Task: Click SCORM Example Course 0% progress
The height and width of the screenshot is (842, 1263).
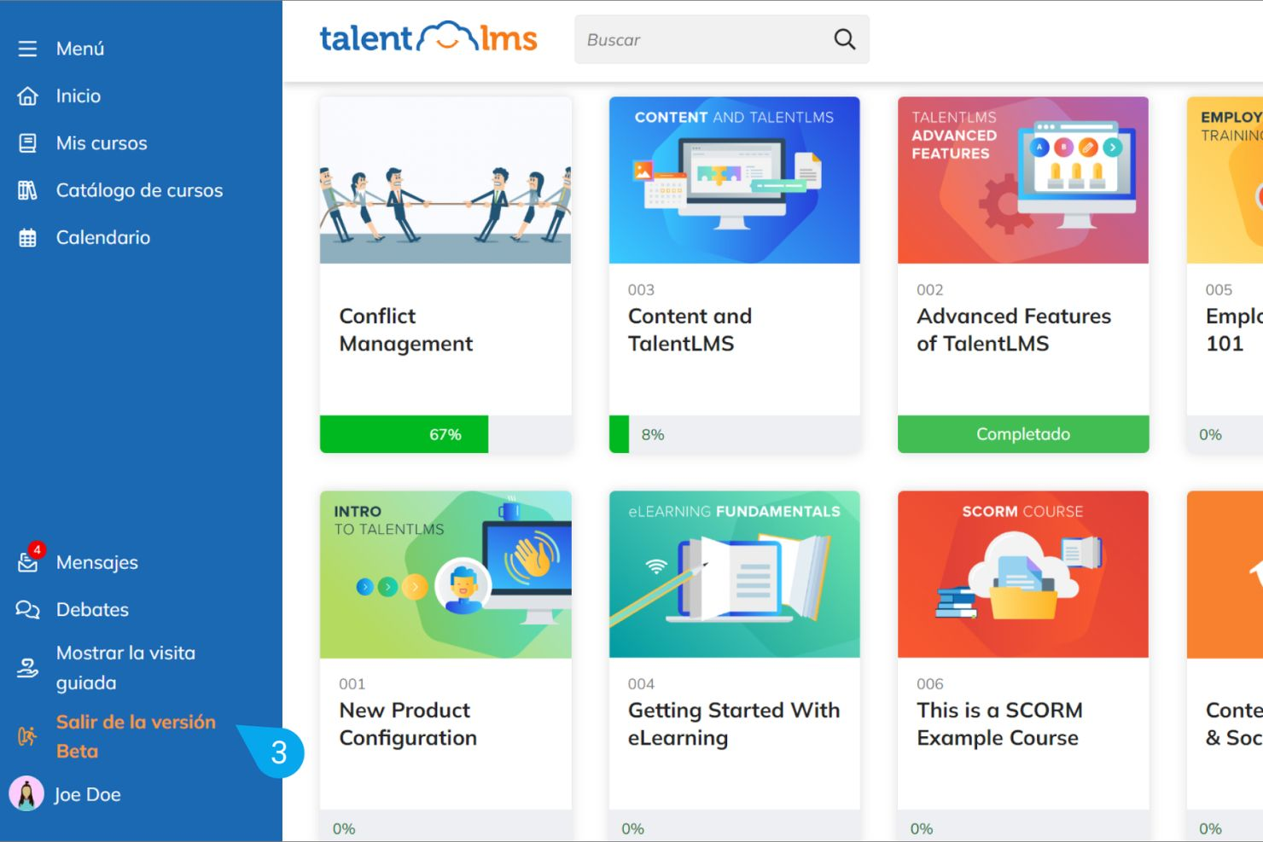Action: coord(1023,826)
